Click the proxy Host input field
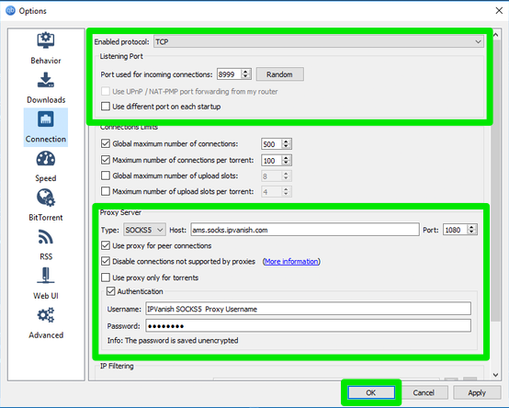Viewport: 509px width, 408px height. [305, 230]
